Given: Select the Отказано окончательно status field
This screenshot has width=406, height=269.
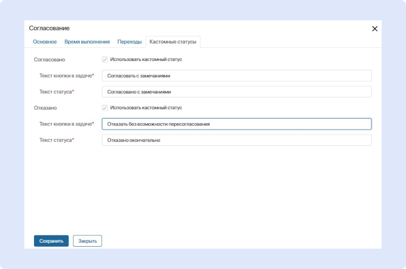Looking at the screenshot, I should point(236,140).
